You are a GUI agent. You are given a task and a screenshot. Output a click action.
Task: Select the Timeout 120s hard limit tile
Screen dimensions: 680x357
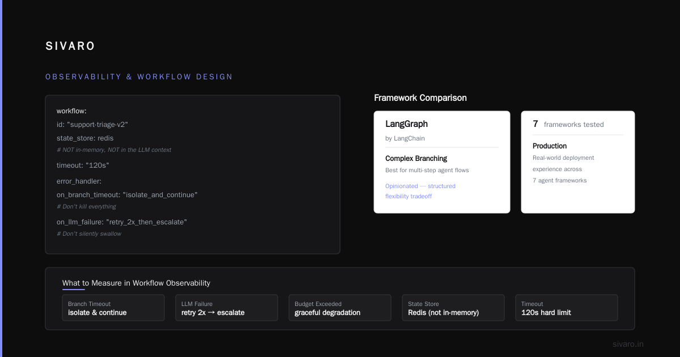click(x=567, y=308)
